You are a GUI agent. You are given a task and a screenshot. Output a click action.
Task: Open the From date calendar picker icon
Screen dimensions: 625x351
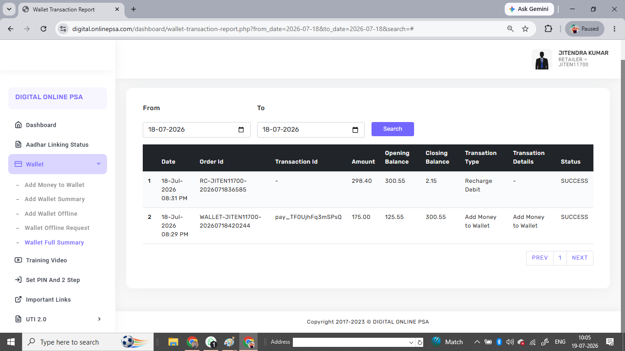pos(241,130)
